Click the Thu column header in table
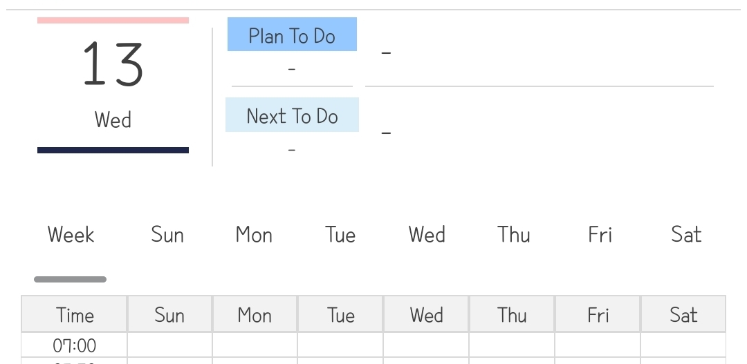The width and height of the screenshot is (747, 364). [x=512, y=315]
